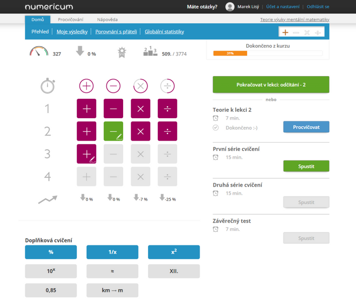Click the blue Procvičovat button
This screenshot has height=308, width=356.
306,127
